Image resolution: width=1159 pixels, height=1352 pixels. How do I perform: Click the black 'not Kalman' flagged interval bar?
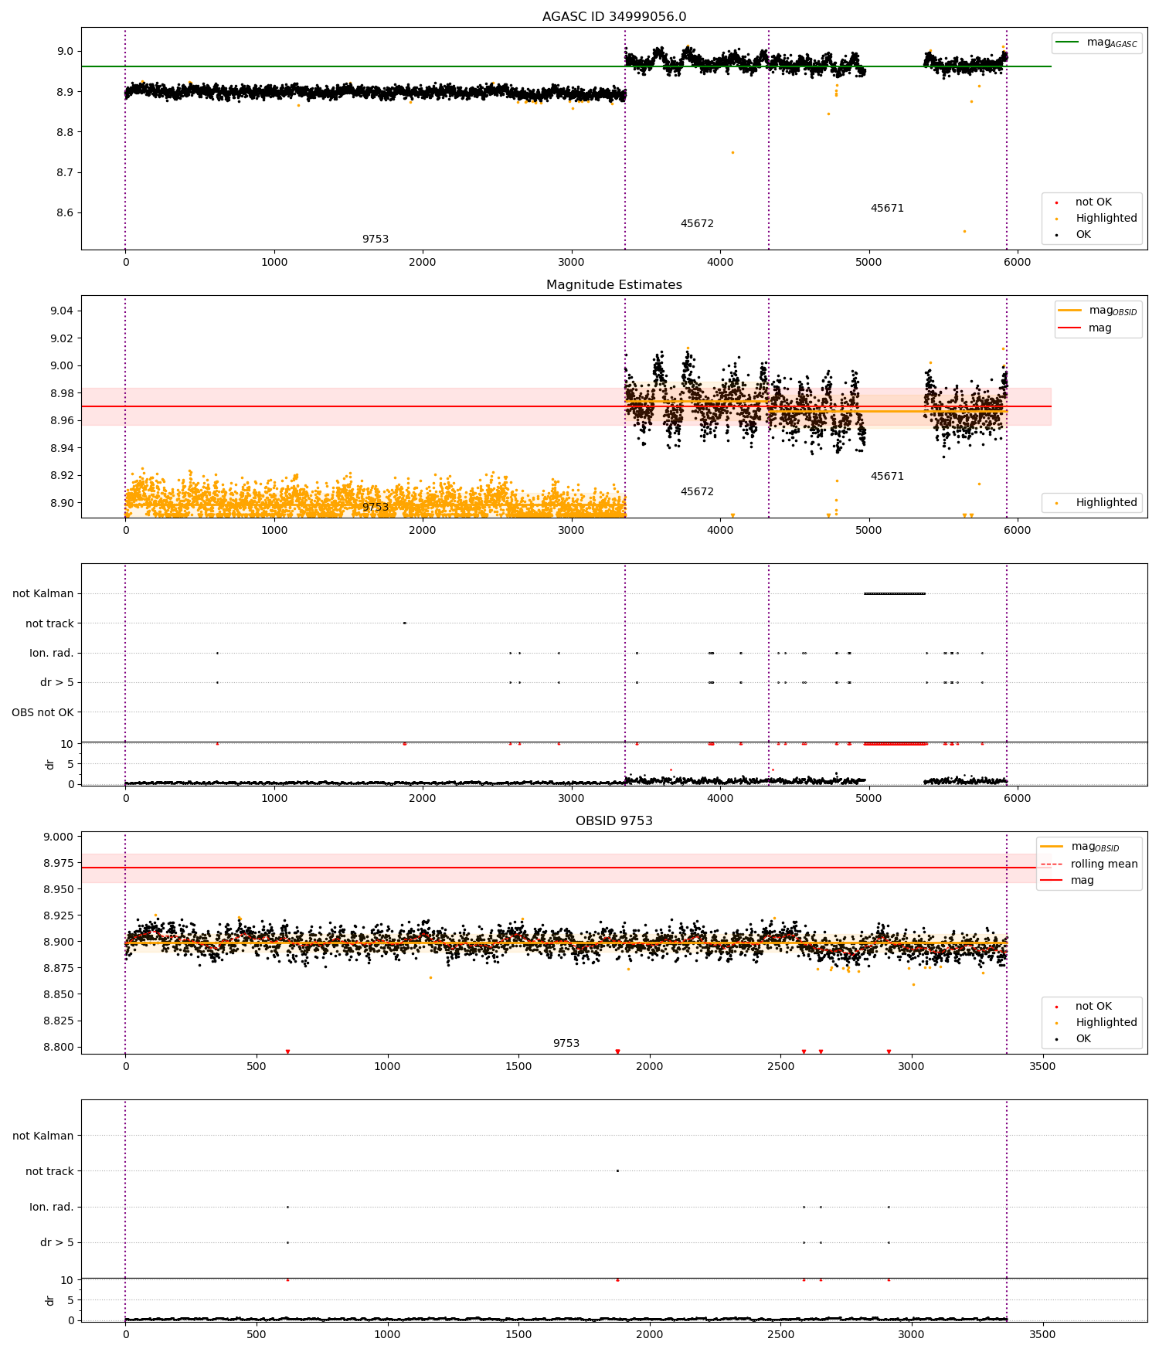click(x=895, y=593)
